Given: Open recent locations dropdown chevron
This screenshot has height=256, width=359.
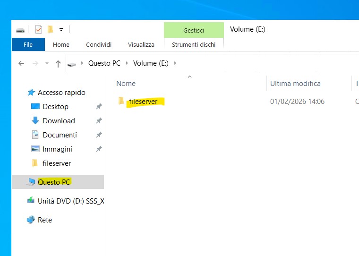Looking at the screenshot, I should (47, 63).
